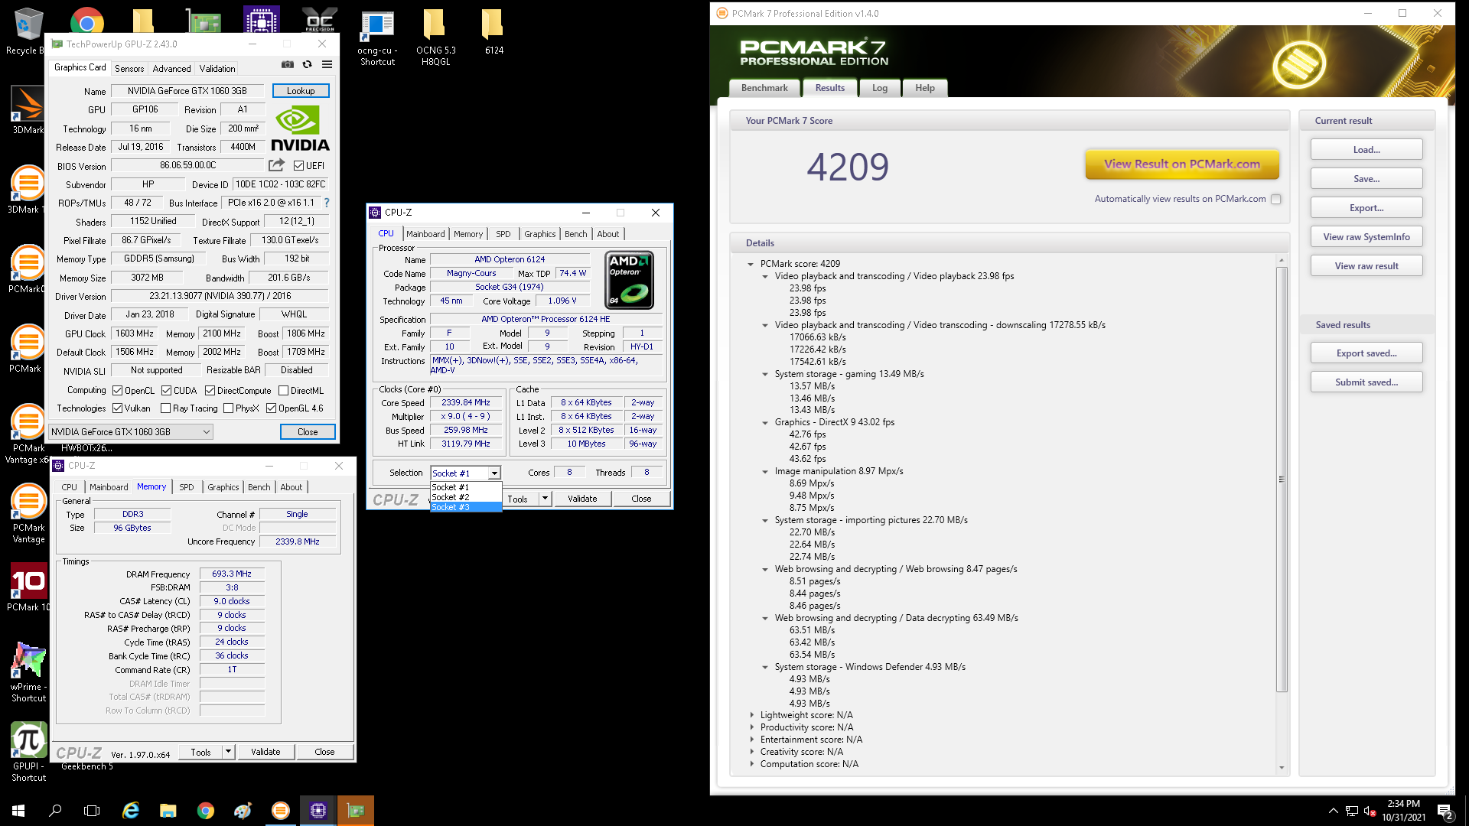Toggle Vulkan checkbox
1469x826 pixels.
tap(117, 408)
